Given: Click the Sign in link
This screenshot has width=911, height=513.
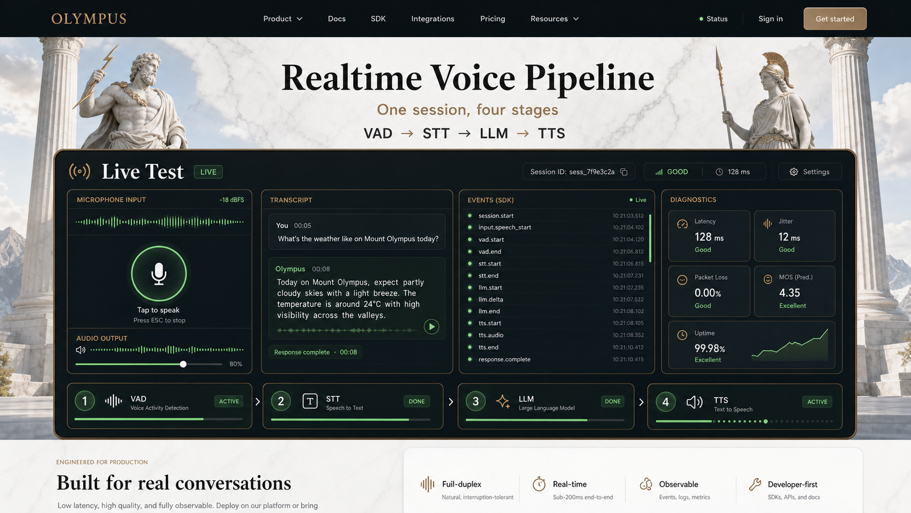Looking at the screenshot, I should [770, 19].
